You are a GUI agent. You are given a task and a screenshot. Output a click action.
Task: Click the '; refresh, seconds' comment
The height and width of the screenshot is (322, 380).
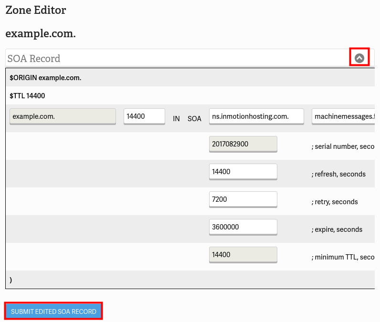click(340, 174)
